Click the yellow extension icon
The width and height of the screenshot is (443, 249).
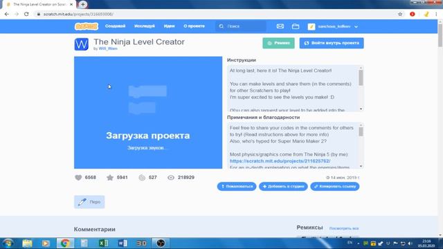(426, 14)
